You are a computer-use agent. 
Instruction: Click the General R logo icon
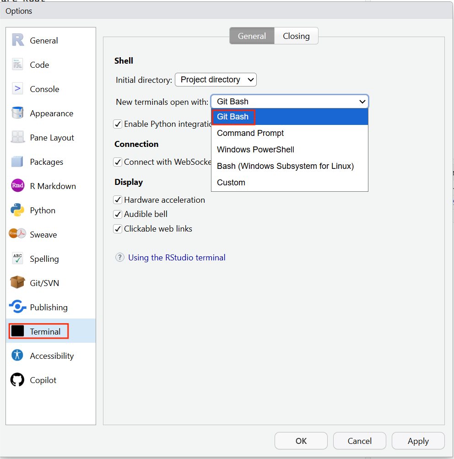point(17,40)
